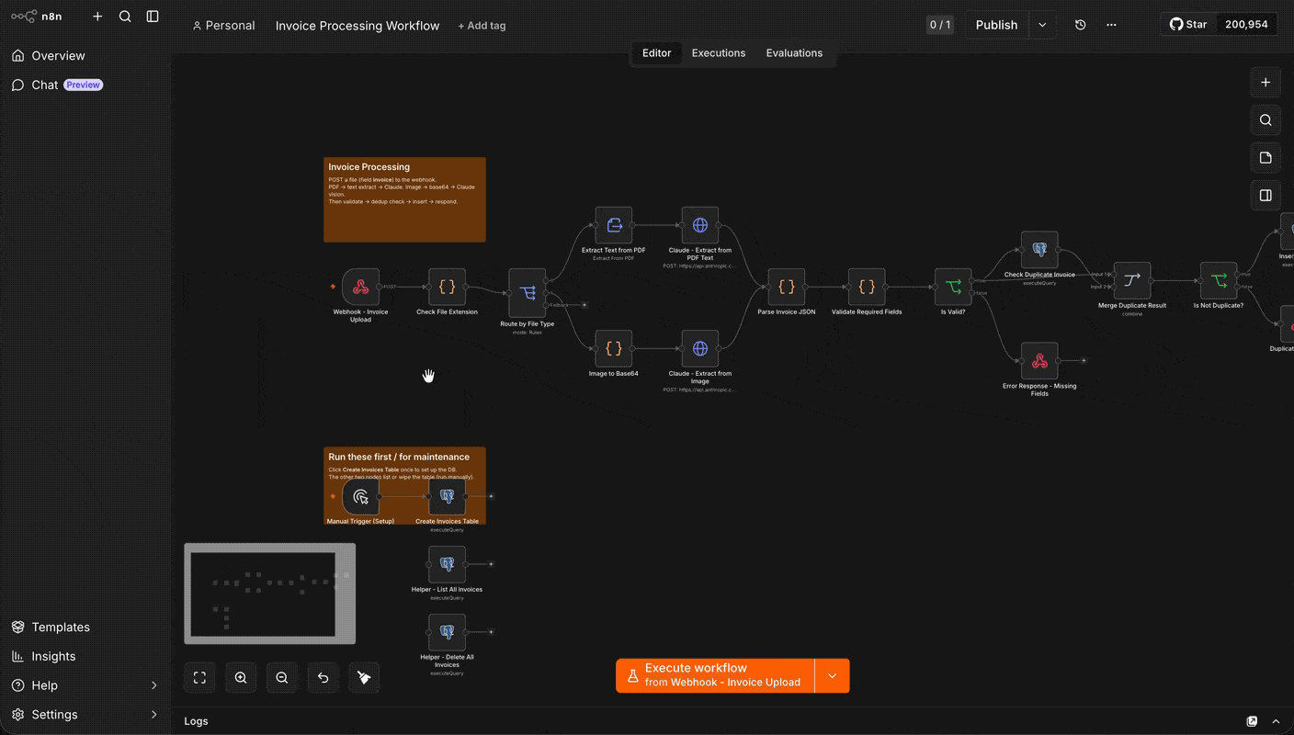Click the add node plus button
1294x735 pixels.
coord(1266,83)
